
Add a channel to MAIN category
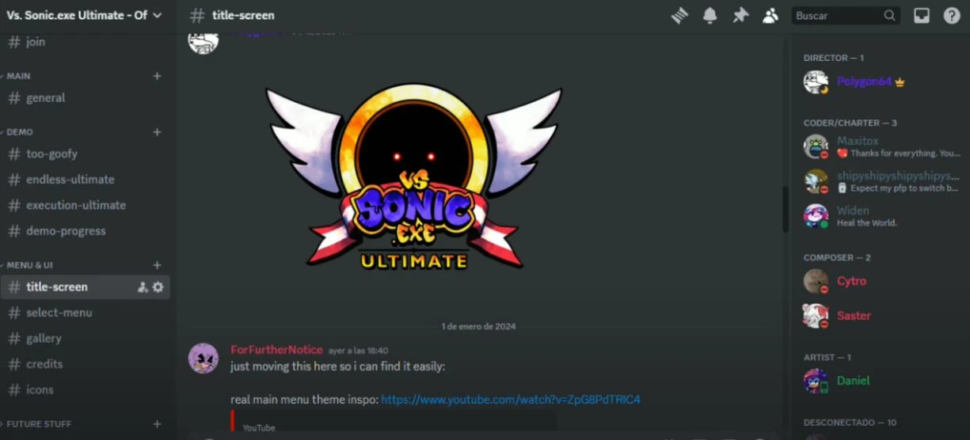[x=157, y=76]
